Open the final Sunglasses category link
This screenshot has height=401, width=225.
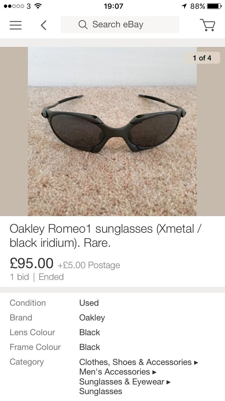[x=101, y=391]
